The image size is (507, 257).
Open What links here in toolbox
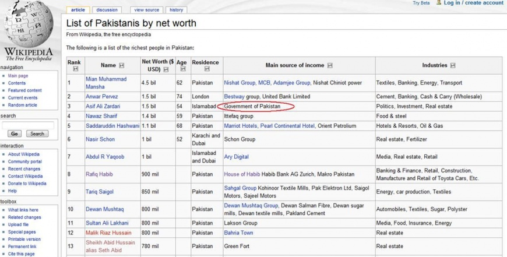(23, 210)
